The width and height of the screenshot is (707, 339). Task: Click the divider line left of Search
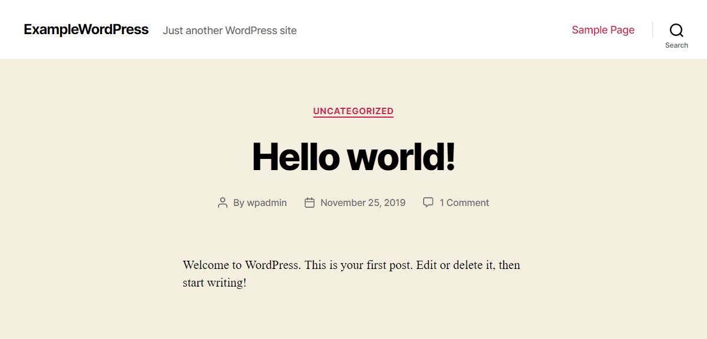coord(652,30)
